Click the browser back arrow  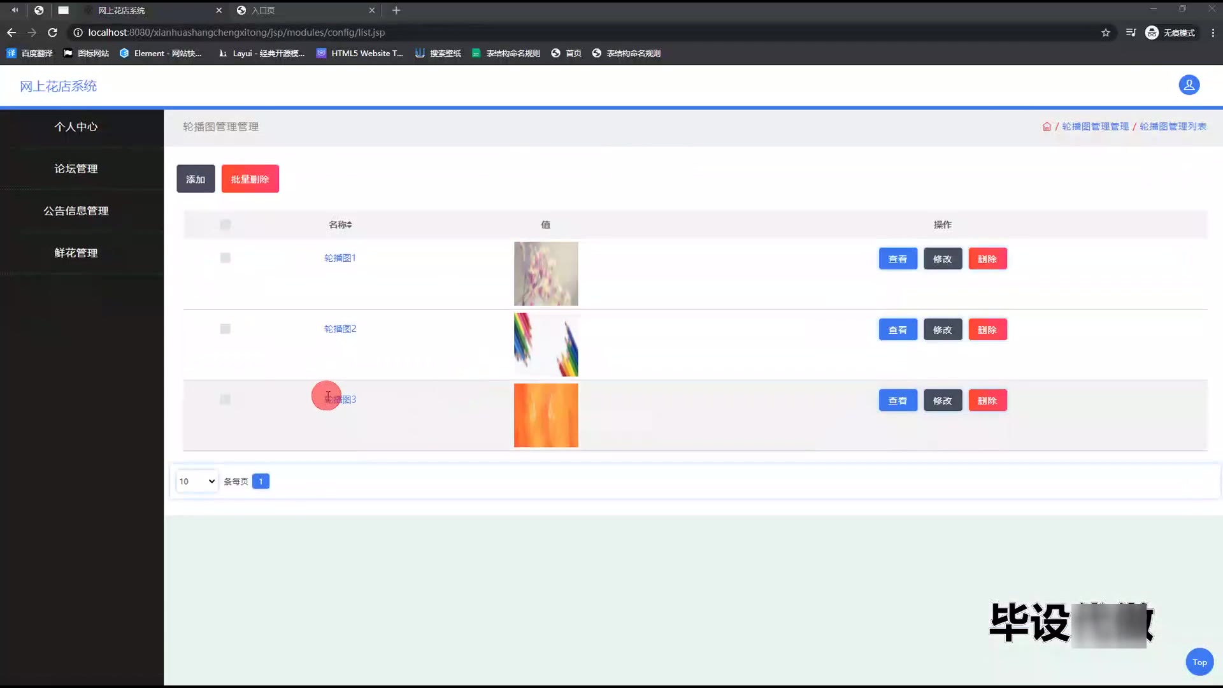click(11, 32)
